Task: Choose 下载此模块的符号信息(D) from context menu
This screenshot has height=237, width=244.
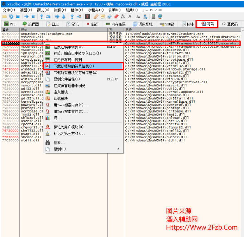Action: 74,66
